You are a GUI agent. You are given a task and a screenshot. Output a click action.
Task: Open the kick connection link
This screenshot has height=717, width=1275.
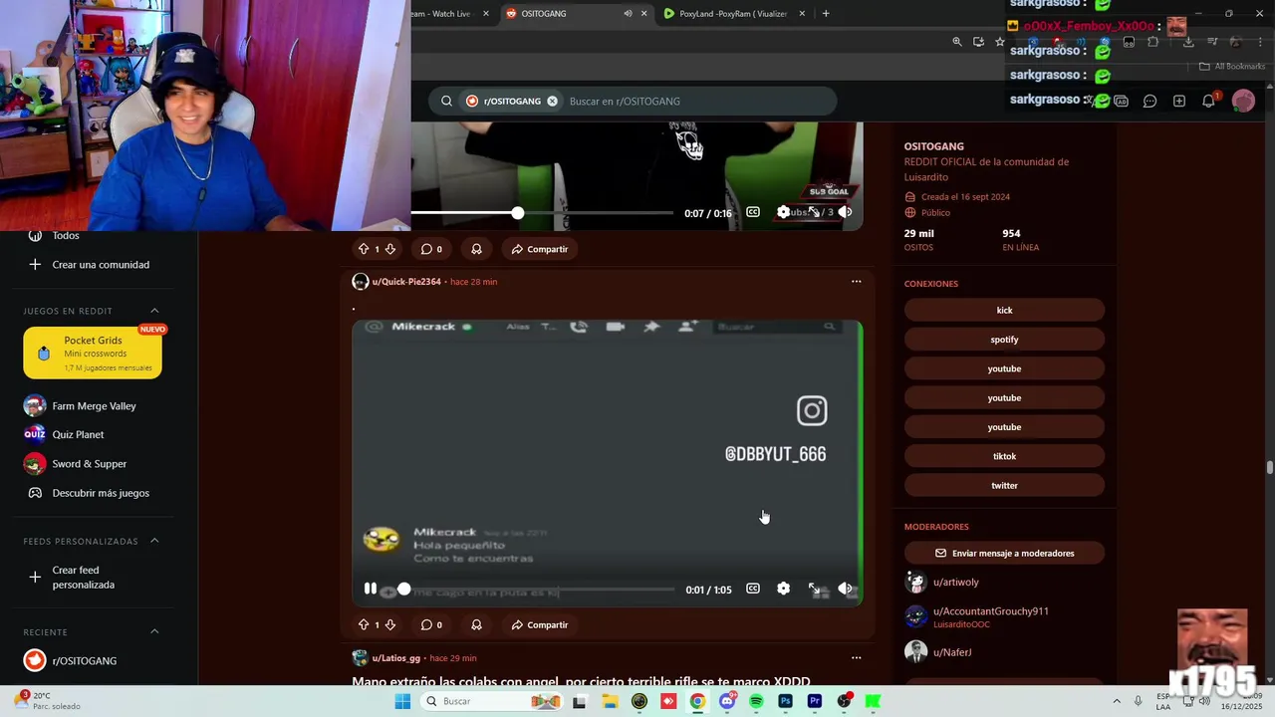pos(1004,310)
